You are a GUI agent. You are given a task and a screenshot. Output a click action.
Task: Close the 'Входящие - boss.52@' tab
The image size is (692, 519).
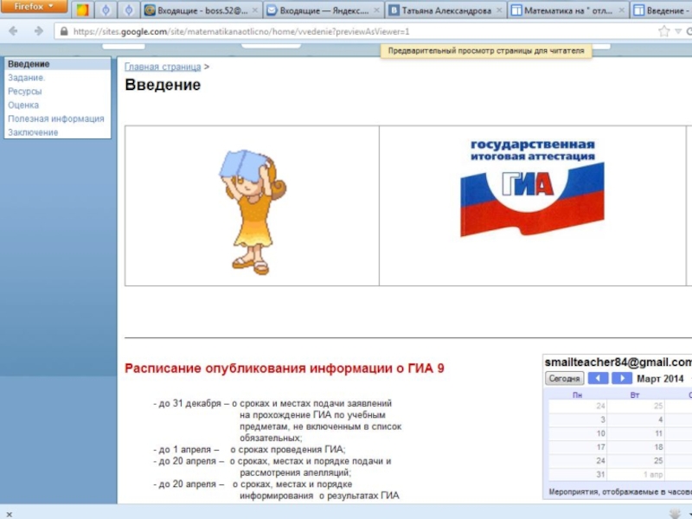(254, 10)
